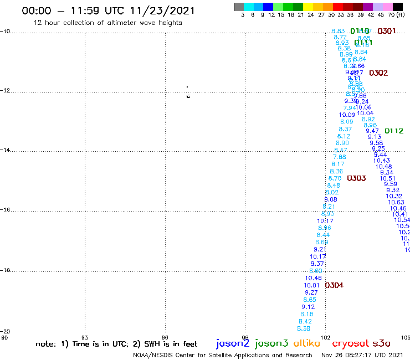
Task: Select the 9.08 wave height reading
Action: point(331,199)
